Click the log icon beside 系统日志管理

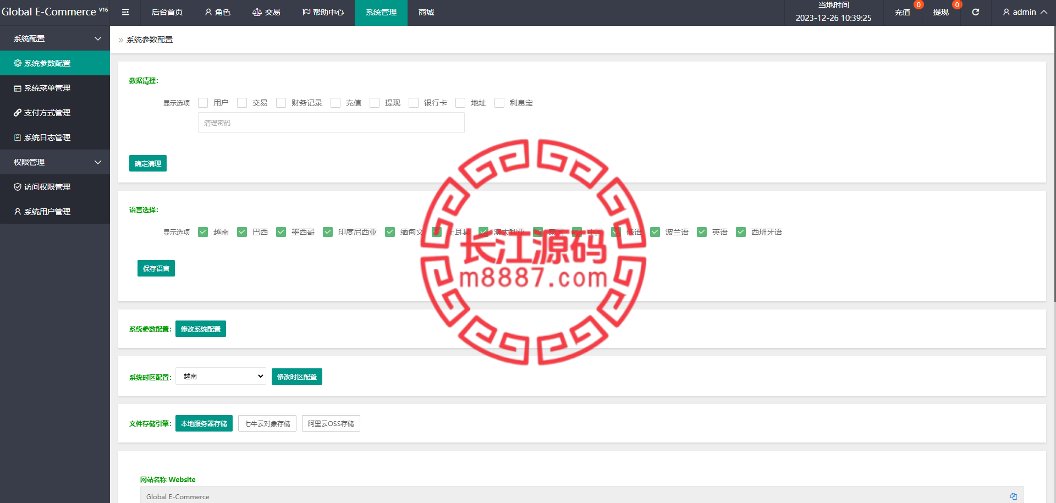pyautogui.click(x=18, y=137)
